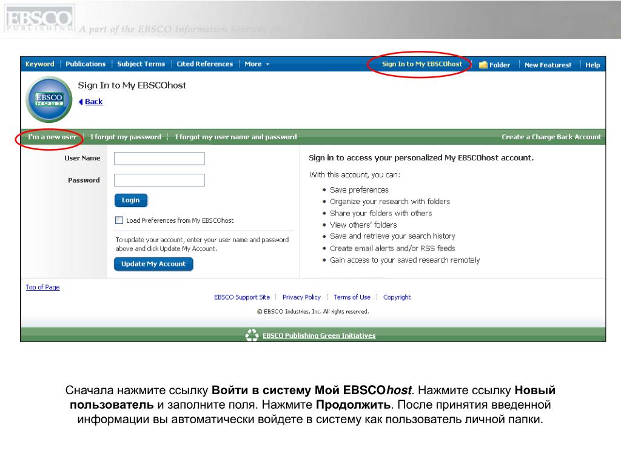Open the Folder icon in top bar

(x=483, y=65)
